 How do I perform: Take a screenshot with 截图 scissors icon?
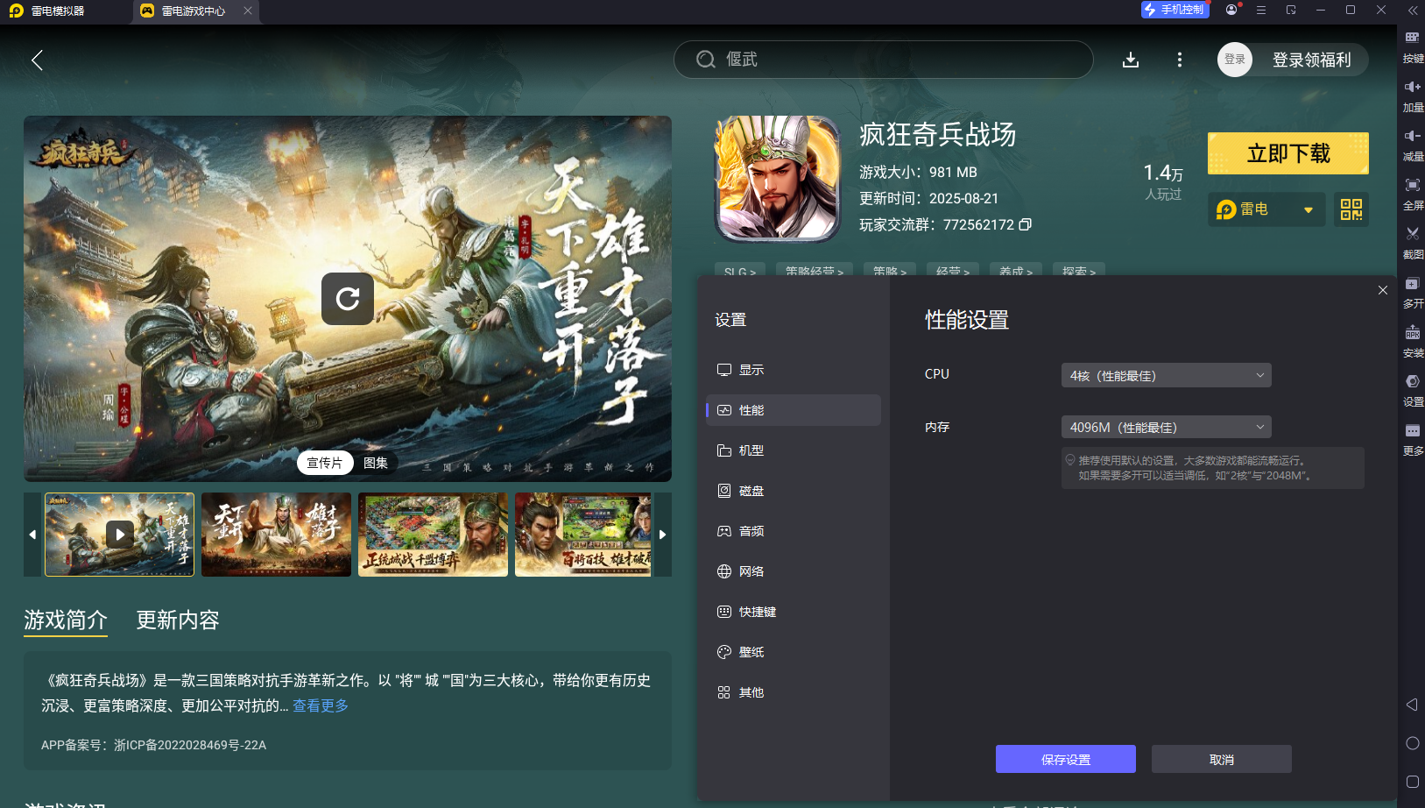(x=1413, y=244)
